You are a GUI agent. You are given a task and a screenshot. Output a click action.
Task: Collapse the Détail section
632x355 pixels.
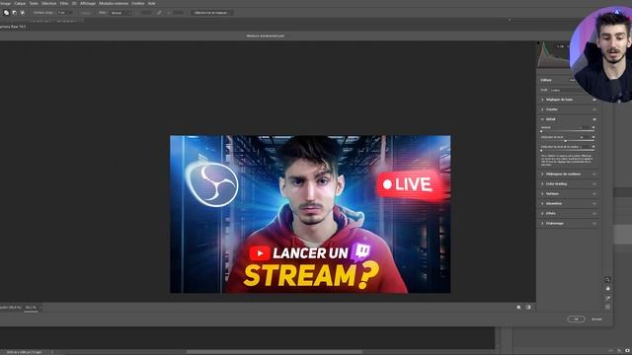point(542,119)
